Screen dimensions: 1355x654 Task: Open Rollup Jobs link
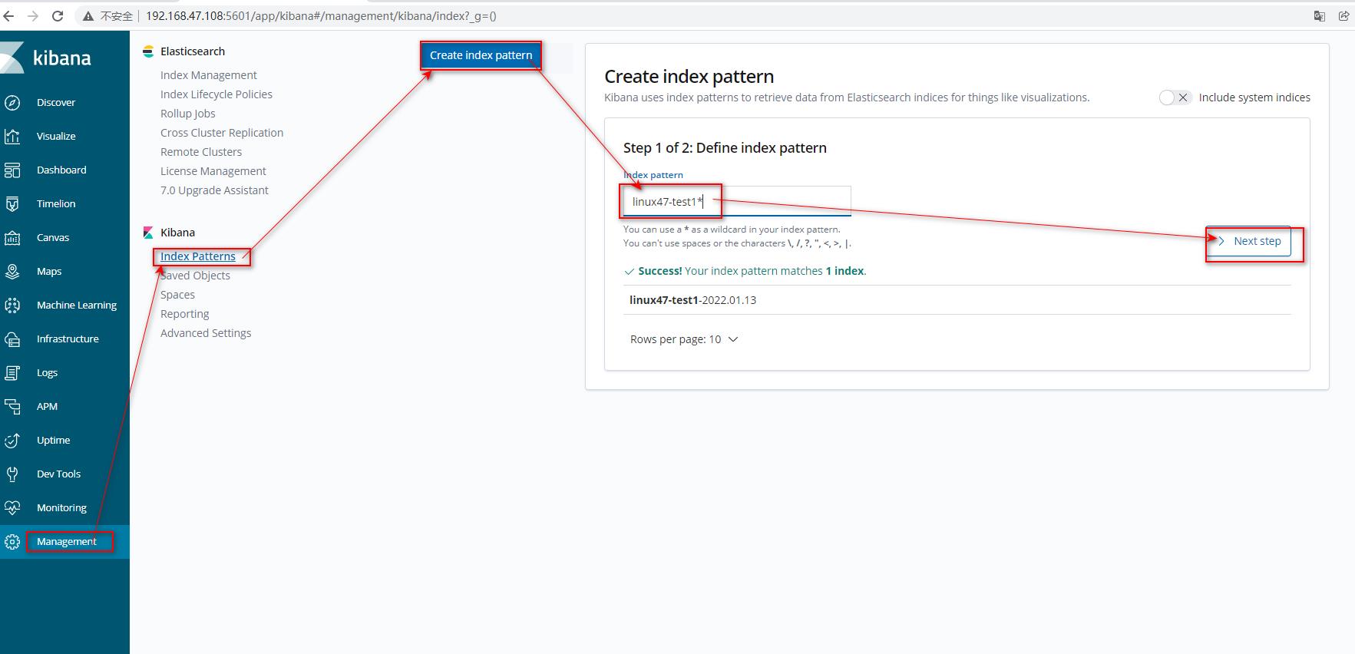pyautogui.click(x=188, y=114)
